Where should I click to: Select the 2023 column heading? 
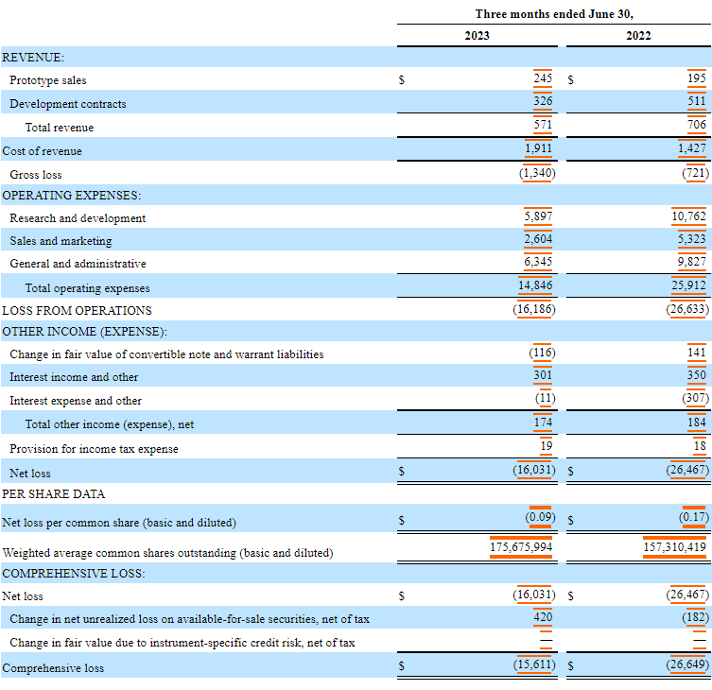pos(478,36)
